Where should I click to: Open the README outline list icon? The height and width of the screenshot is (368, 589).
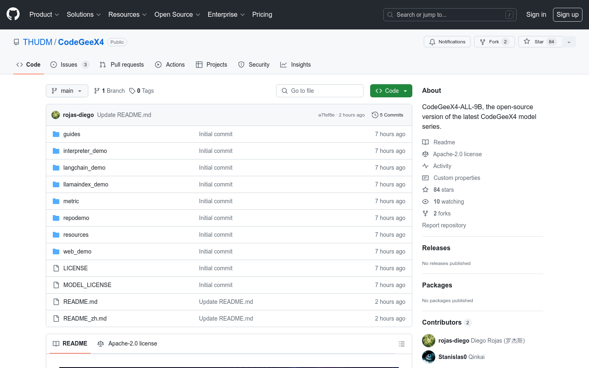402,344
